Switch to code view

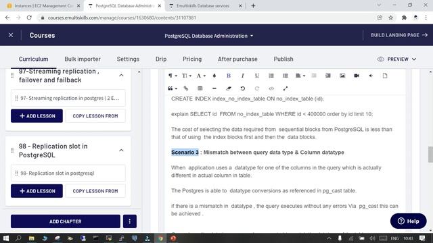(x=271, y=88)
